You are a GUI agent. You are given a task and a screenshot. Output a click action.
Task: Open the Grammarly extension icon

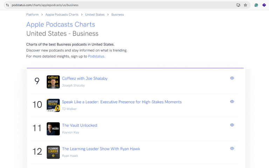[256, 5]
